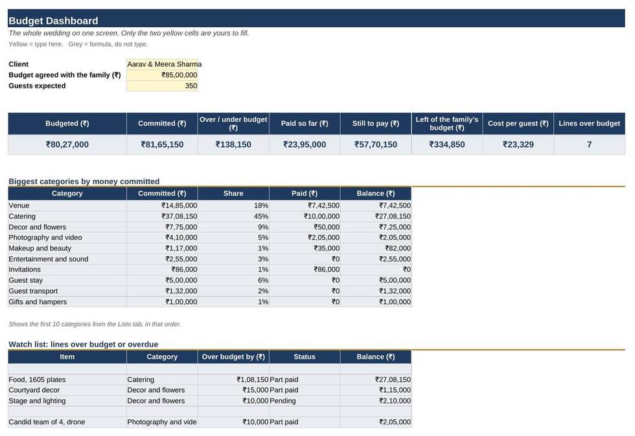This screenshot has width=635, height=436.
Task: Select the "Candid team of 4, drone" item
Action: point(67,422)
